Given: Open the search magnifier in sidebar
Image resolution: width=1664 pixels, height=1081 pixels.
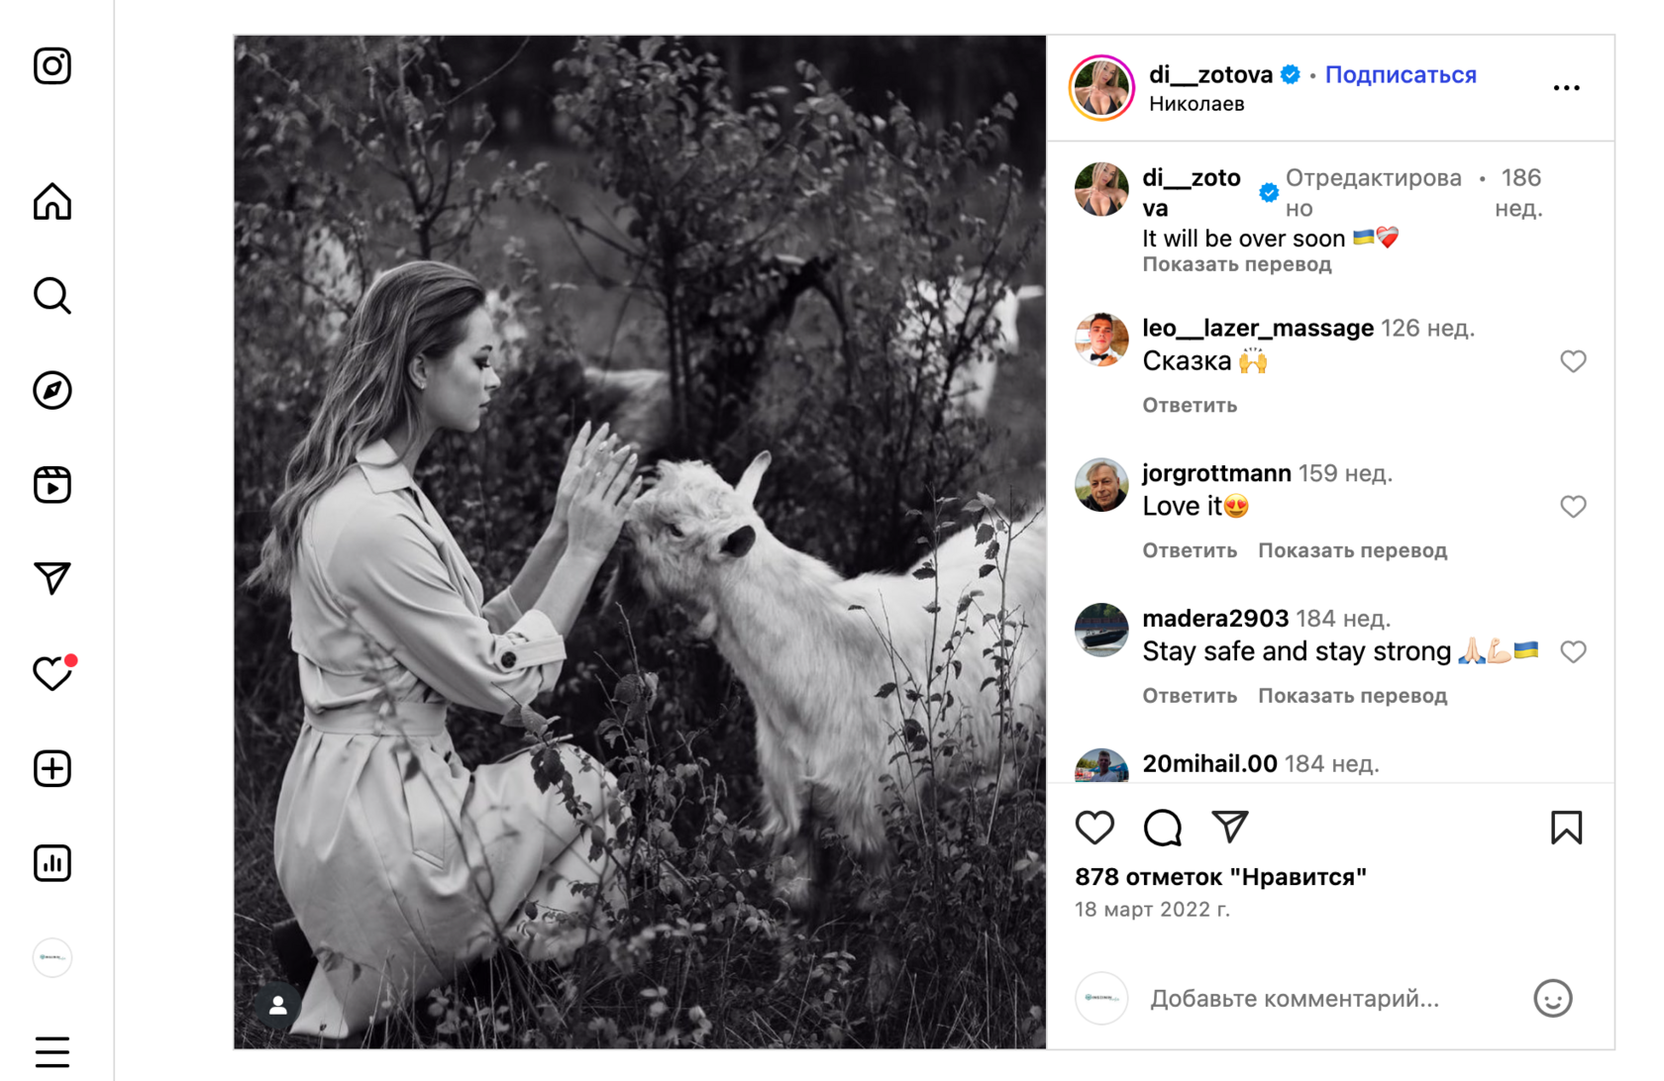Looking at the screenshot, I should click(52, 296).
